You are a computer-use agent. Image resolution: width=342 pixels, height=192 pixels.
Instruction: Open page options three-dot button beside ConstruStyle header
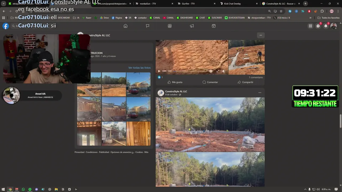pyautogui.click(x=261, y=35)
